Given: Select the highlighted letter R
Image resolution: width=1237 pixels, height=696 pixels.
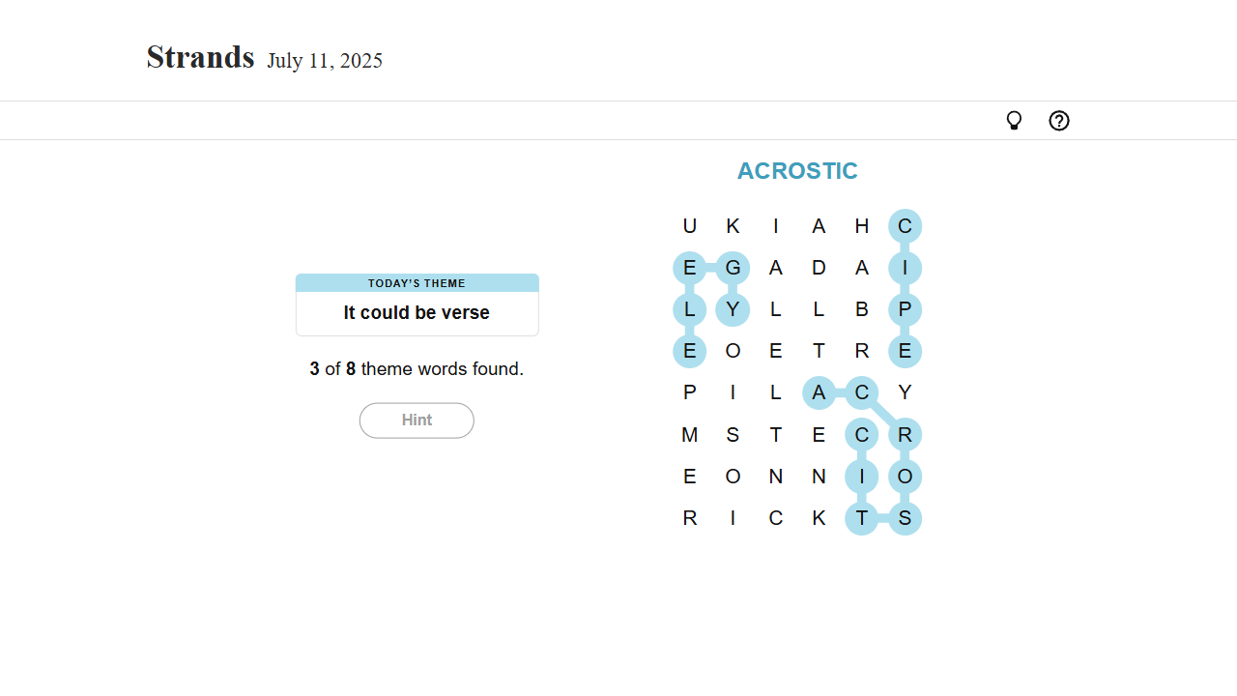Looking at the screenshot, I should click(x=905, y=435).
